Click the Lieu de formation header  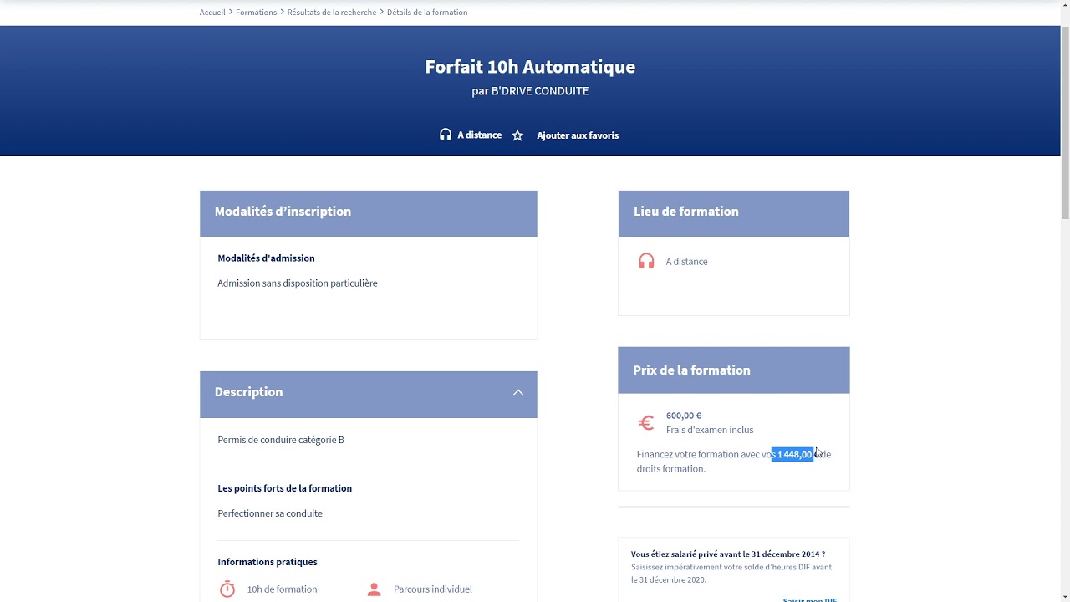pyautogui.click(x=733, y=213)
